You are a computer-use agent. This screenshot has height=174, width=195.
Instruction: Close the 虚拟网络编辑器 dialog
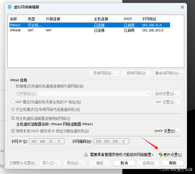(x=182, y=7)
